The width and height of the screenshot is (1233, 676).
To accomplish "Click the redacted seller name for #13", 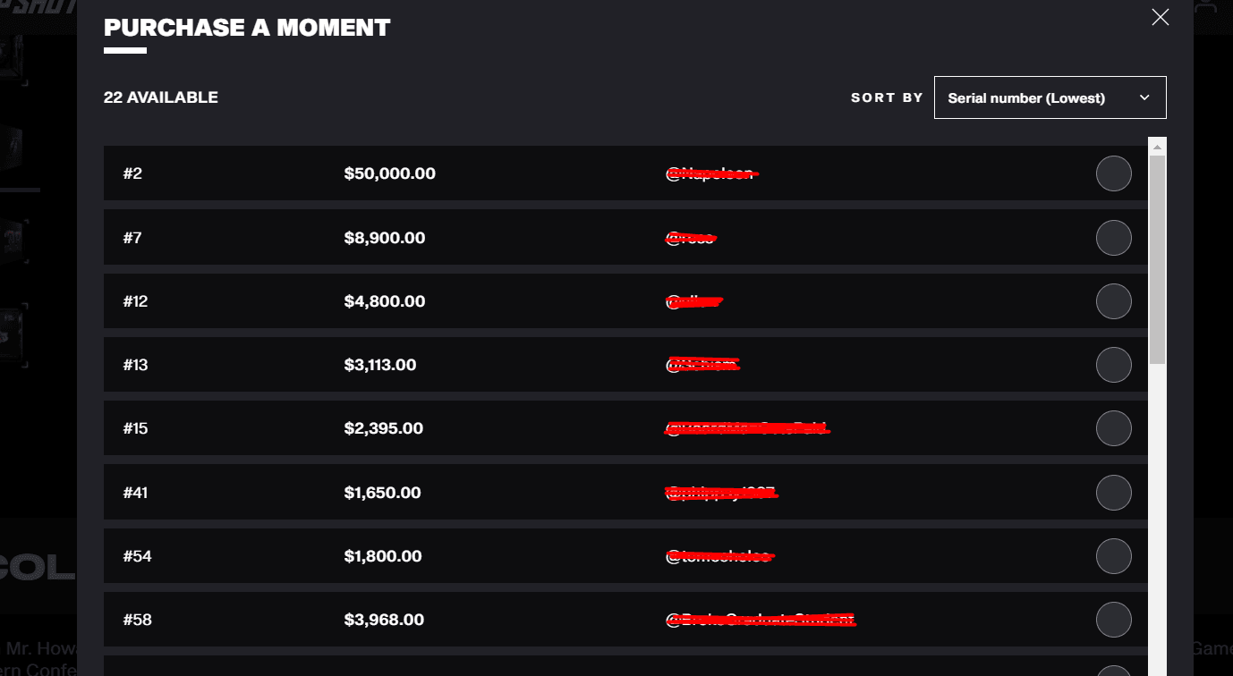I will click(703, 365).
